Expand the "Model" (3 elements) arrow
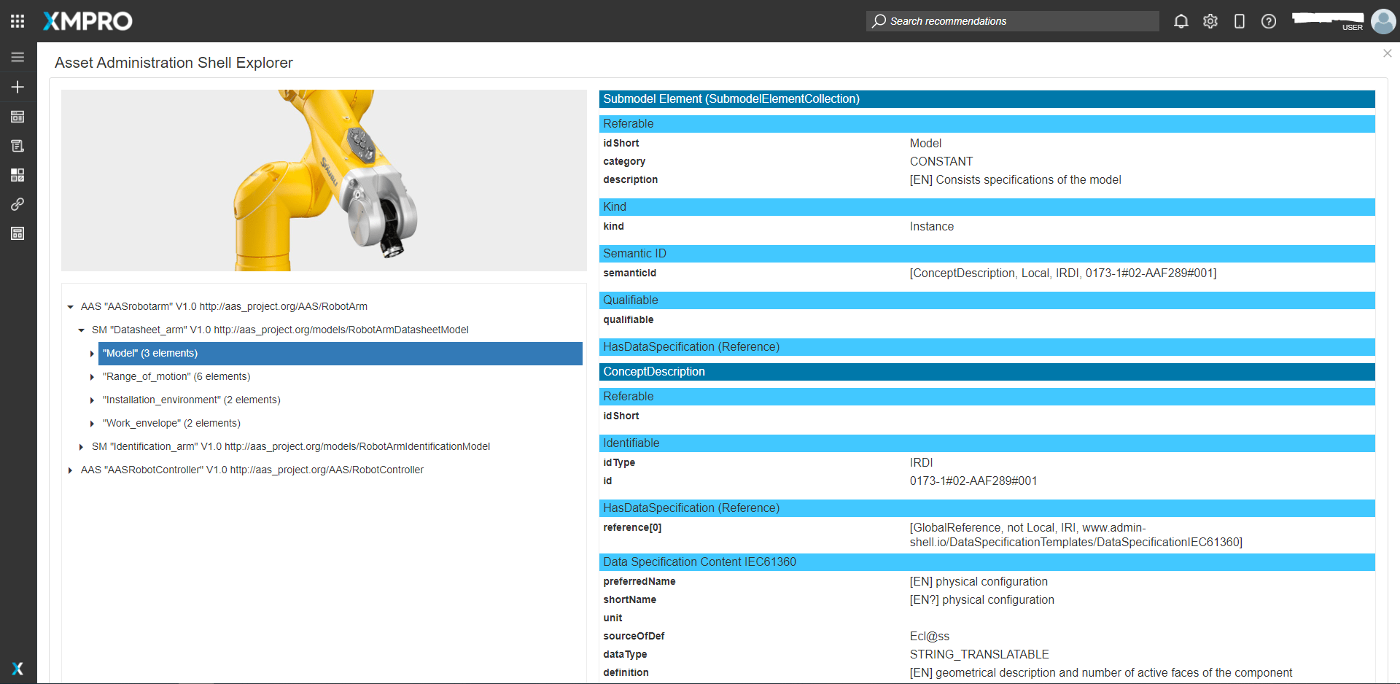Screen dimensions: 1400x684 (92, 354)
